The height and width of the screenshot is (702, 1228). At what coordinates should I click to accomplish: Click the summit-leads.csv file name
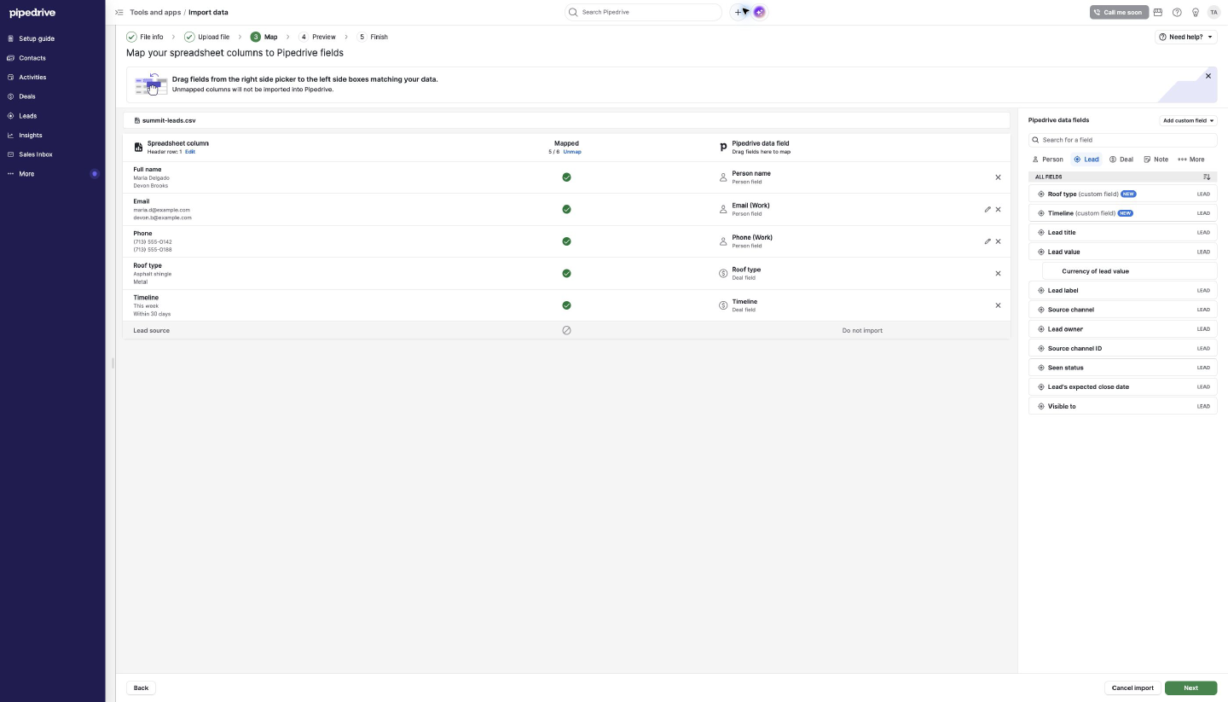(x=169, y=120)
